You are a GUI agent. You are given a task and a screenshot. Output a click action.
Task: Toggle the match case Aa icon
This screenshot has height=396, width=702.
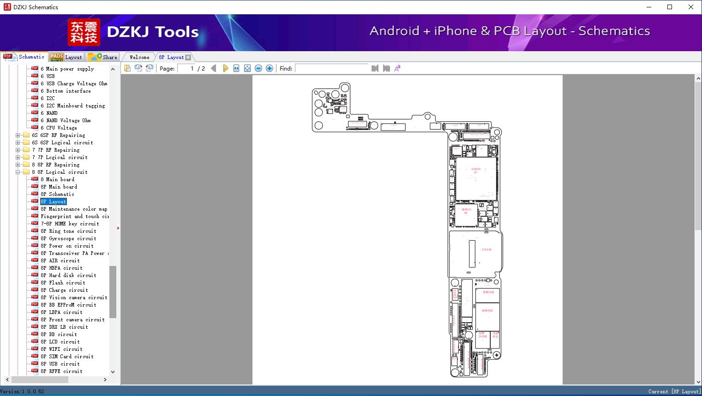(x=397, y=68)
